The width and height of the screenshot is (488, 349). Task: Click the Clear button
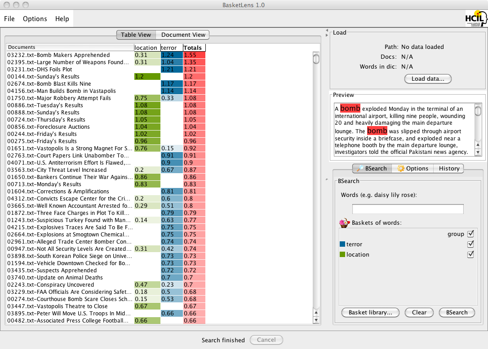419,312
